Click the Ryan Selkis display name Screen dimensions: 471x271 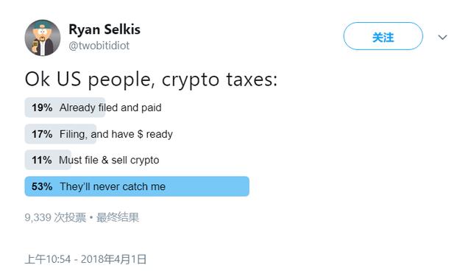[105, 29]
